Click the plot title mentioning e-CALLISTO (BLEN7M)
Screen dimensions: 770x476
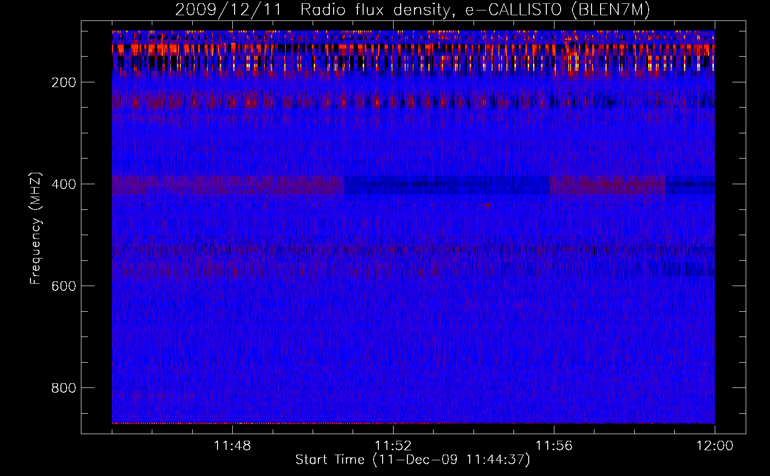(x=413, y=10)
